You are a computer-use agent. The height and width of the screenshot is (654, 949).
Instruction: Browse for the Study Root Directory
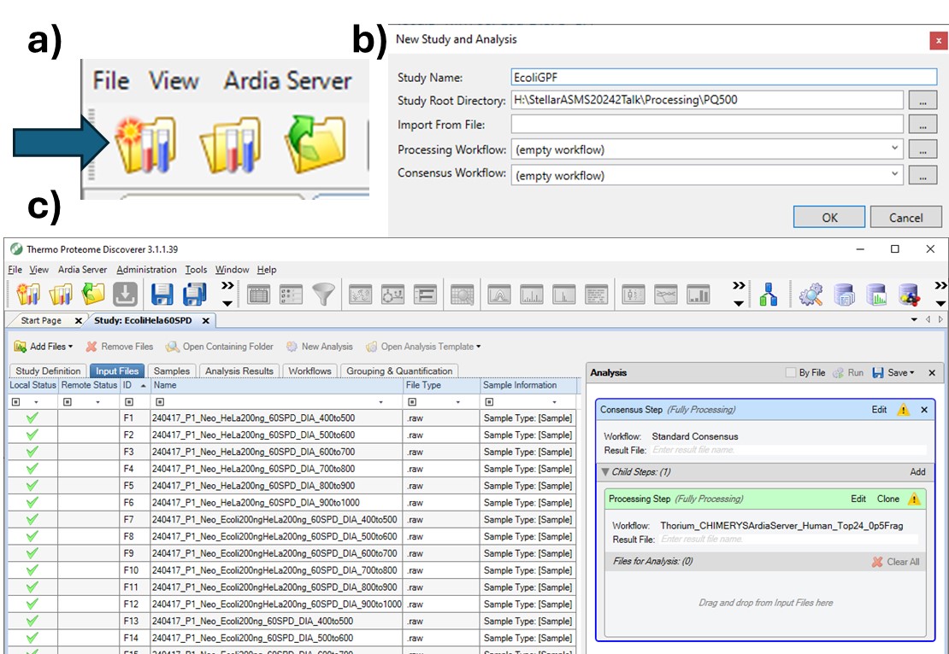[x=922, y=100]
